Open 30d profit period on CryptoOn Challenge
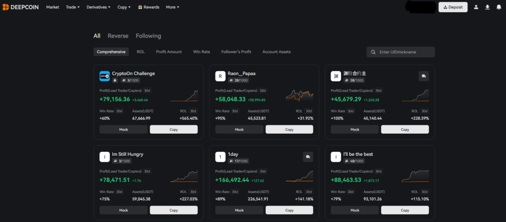Viewport: 506px width, 222px height. [147, 91]
